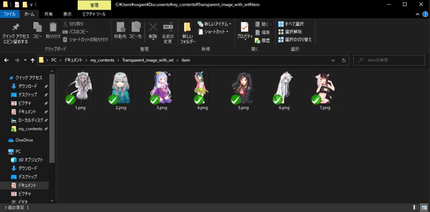Expand the address bar history dropdown
This screenshot has height=212, width=430.
pyautogui.click(x=333, y=60)
